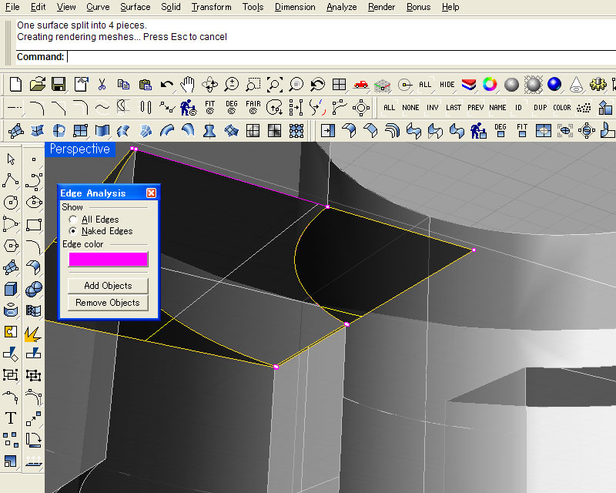Select the Naked Edges radio button

(73, 231)
